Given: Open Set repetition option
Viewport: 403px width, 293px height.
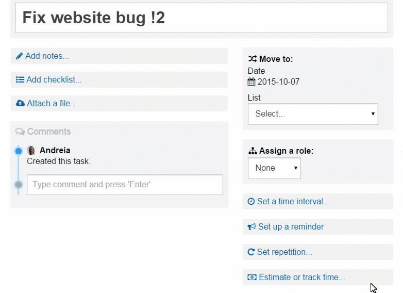Looking at the screenshot, I should click(x=285, y=252).
